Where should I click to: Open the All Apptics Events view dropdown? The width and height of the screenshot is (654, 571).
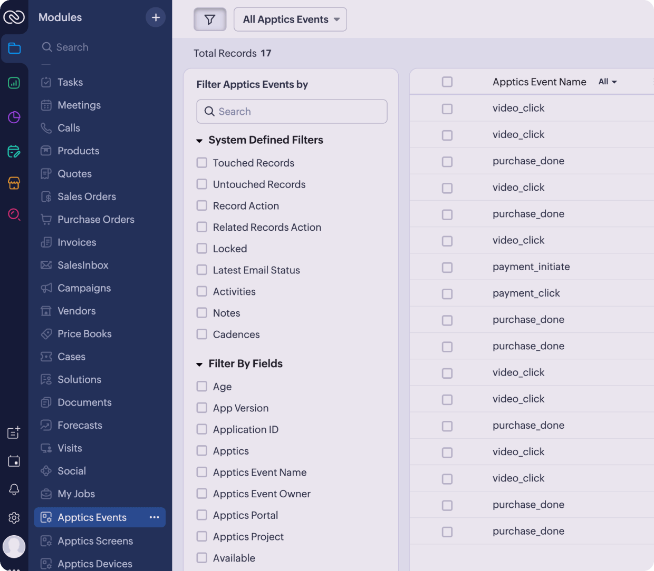coord(290,19)
